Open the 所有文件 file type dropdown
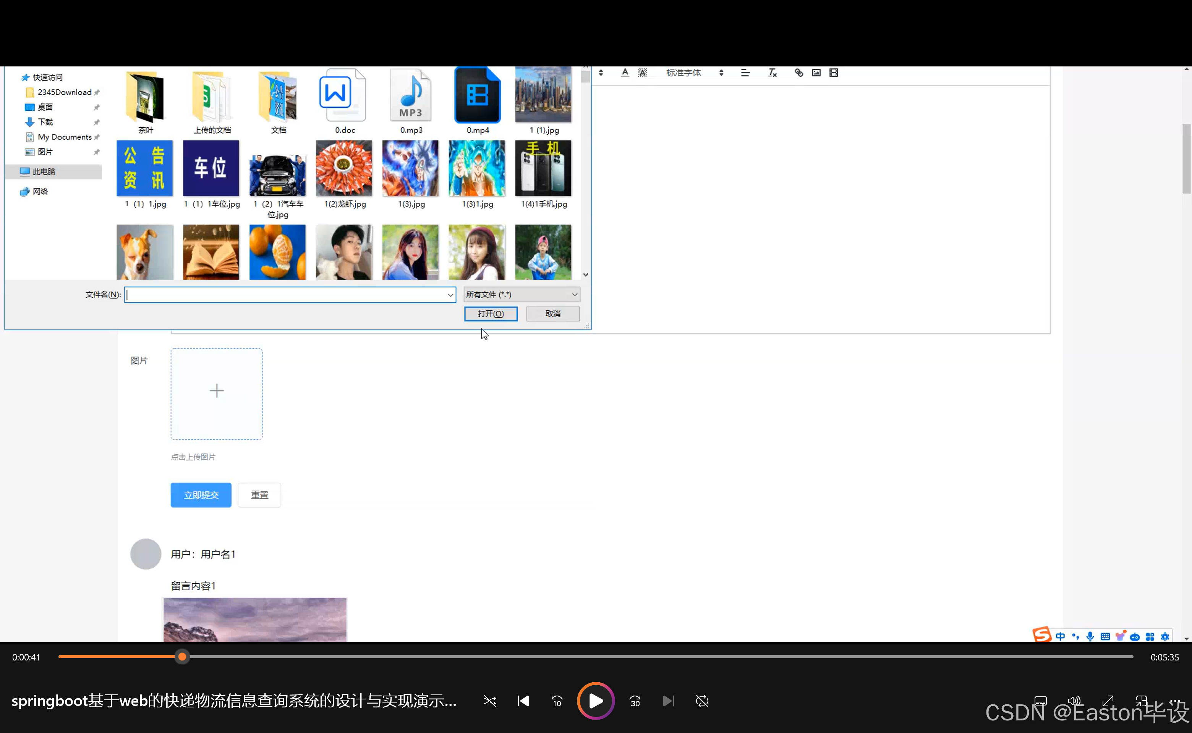The width and height of the screenshot is (1192, 733). (521, 295)
